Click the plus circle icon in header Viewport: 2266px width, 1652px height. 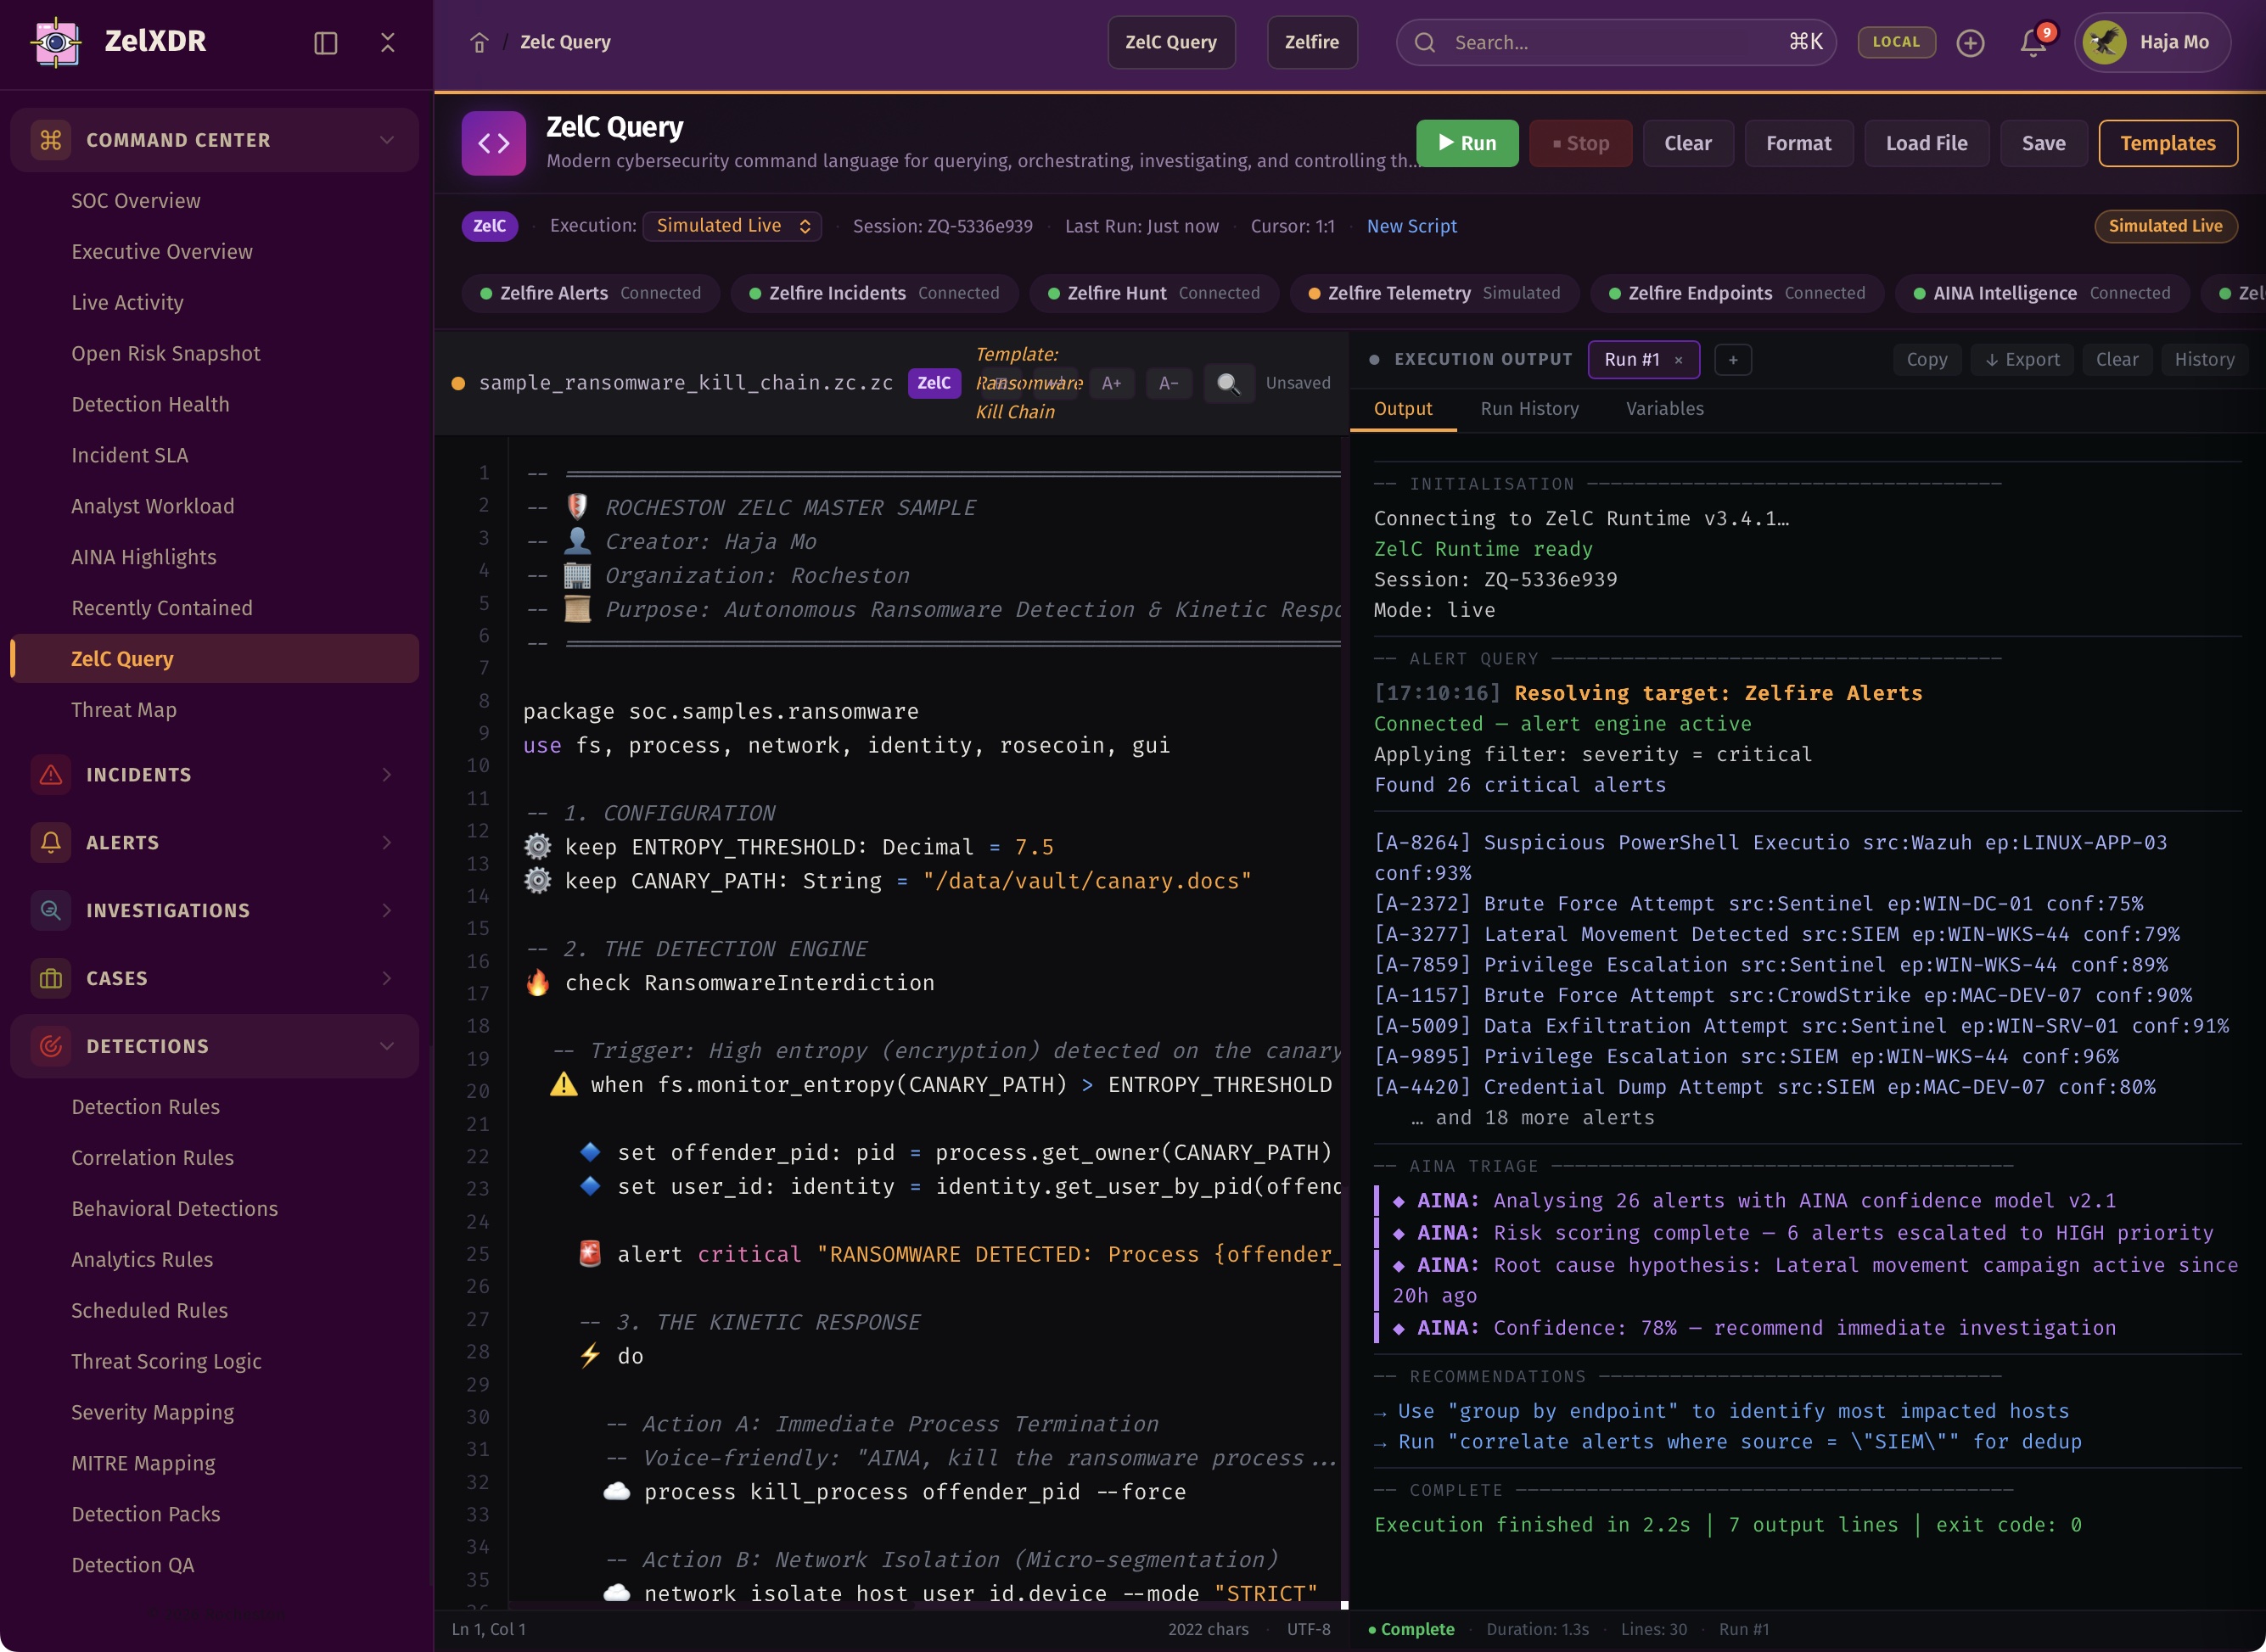tap(1970, 42)
